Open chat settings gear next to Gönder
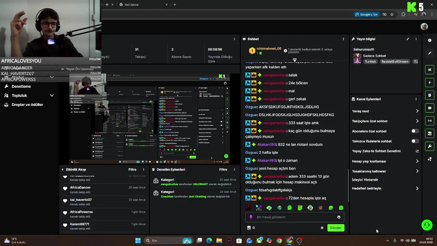This screenshot has height=246, width=437. 322,228
